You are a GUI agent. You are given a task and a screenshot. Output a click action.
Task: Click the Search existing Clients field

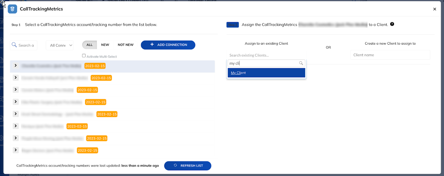[x=266, y=55]
